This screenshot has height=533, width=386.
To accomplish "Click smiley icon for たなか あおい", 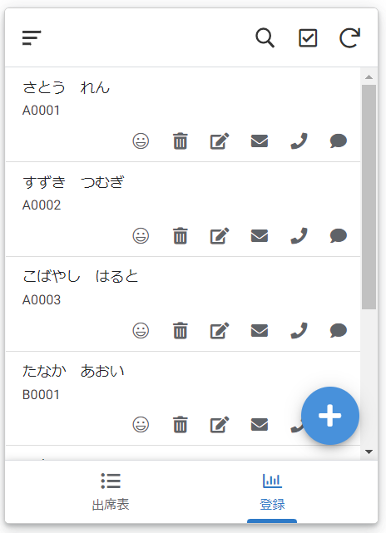I will pyautogui.click(x=141, y=425).
